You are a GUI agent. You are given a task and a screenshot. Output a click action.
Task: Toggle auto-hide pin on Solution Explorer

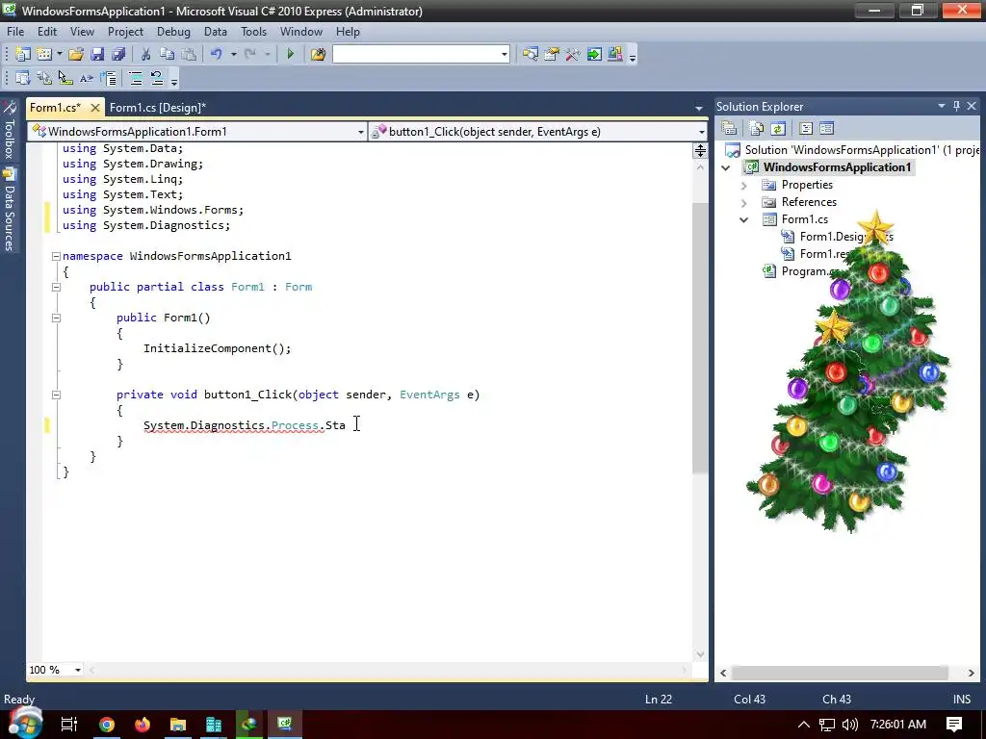(956, 106)
